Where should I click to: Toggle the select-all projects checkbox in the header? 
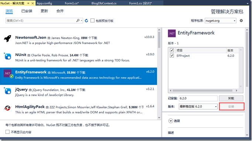172,50
